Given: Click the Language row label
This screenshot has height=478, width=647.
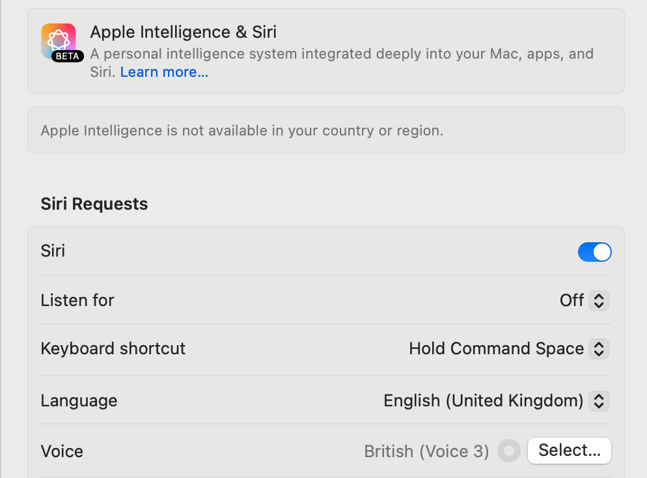Looking at the screenshot, I should pos(79,401).
